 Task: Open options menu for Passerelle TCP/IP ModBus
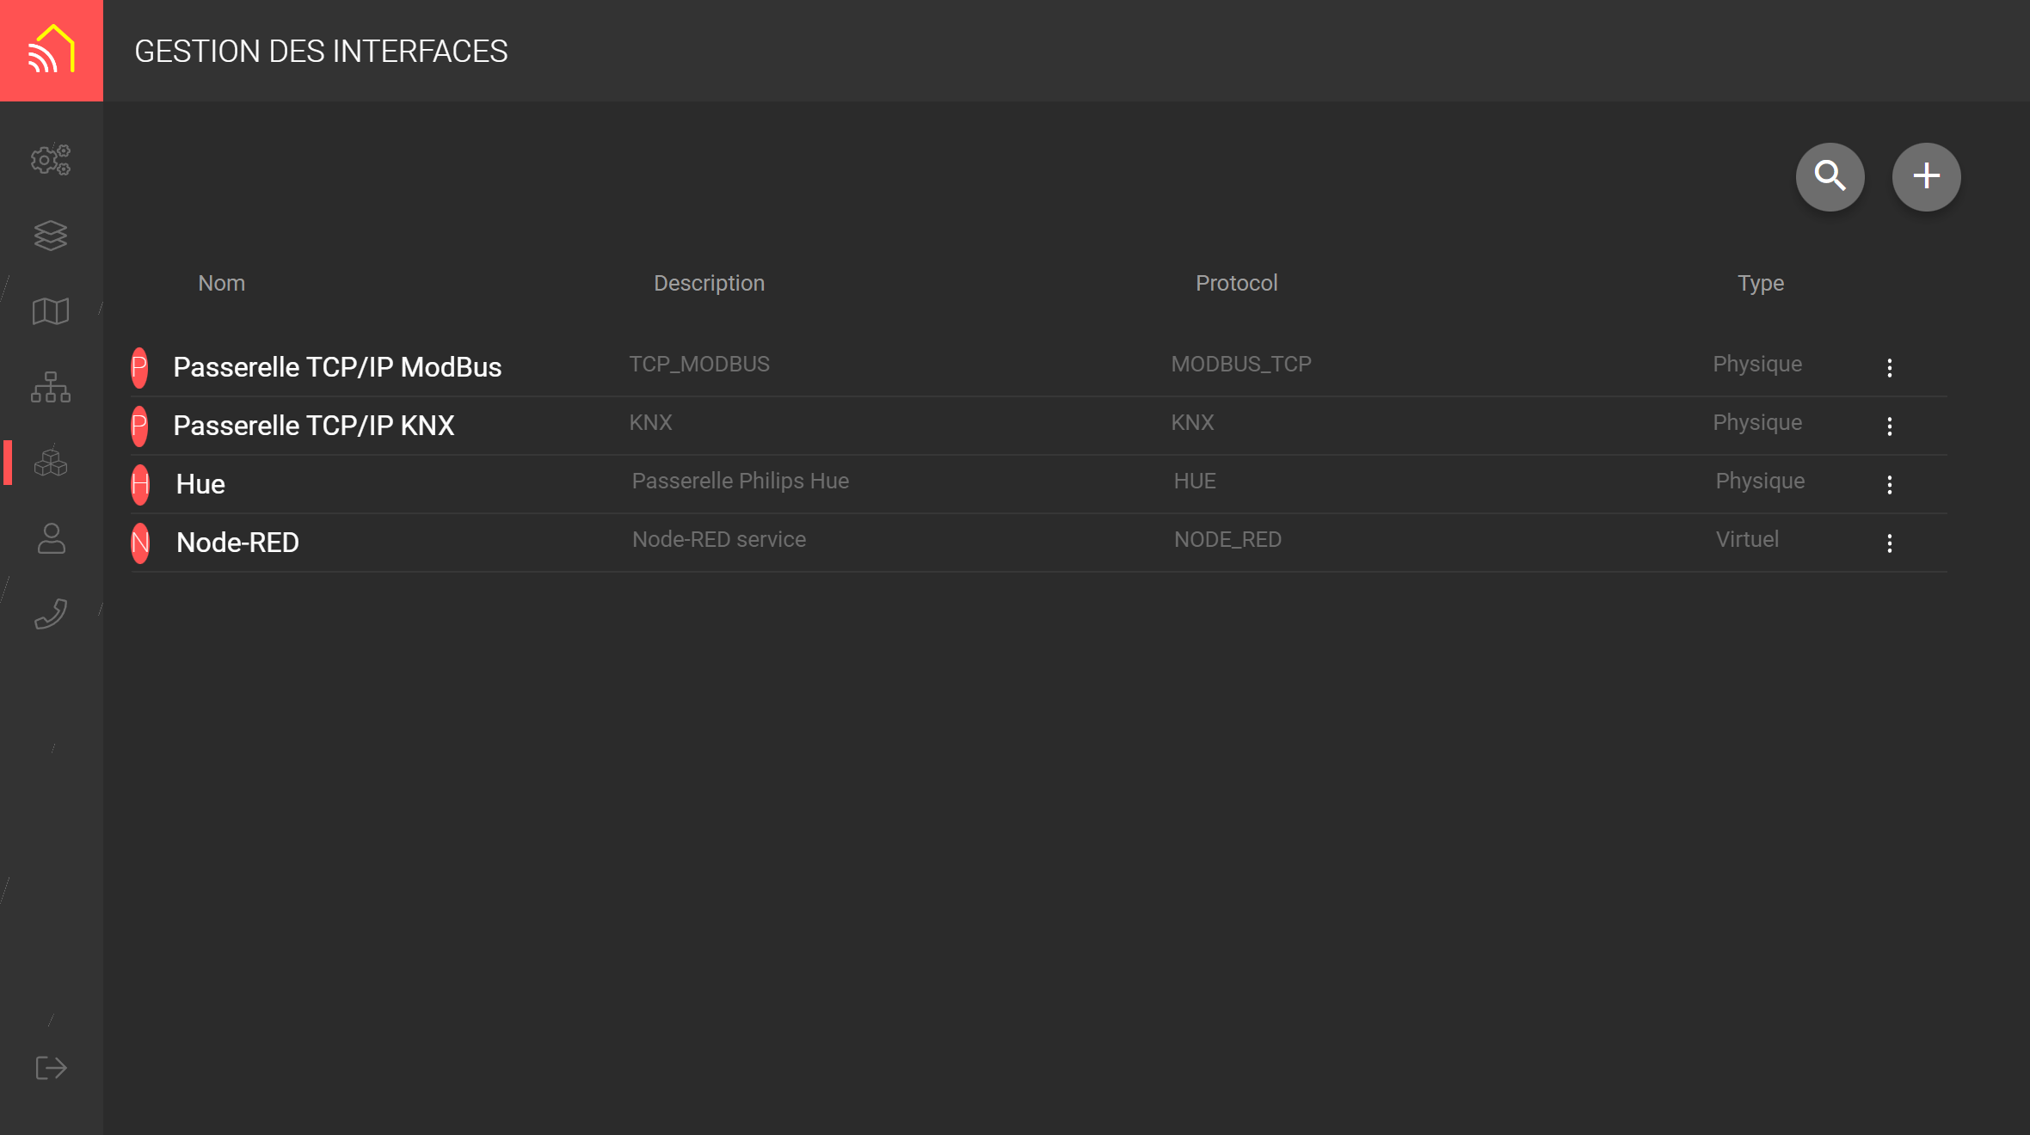coord(1889,367)
